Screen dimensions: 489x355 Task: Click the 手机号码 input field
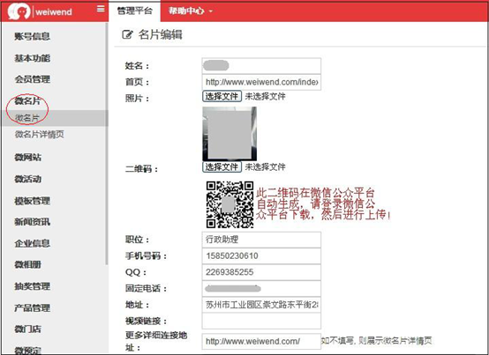pos(261,256)
